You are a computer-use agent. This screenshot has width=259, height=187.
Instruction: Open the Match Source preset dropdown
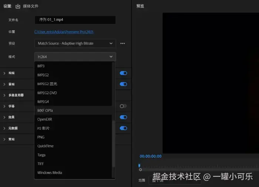click(x=75, y=43)
